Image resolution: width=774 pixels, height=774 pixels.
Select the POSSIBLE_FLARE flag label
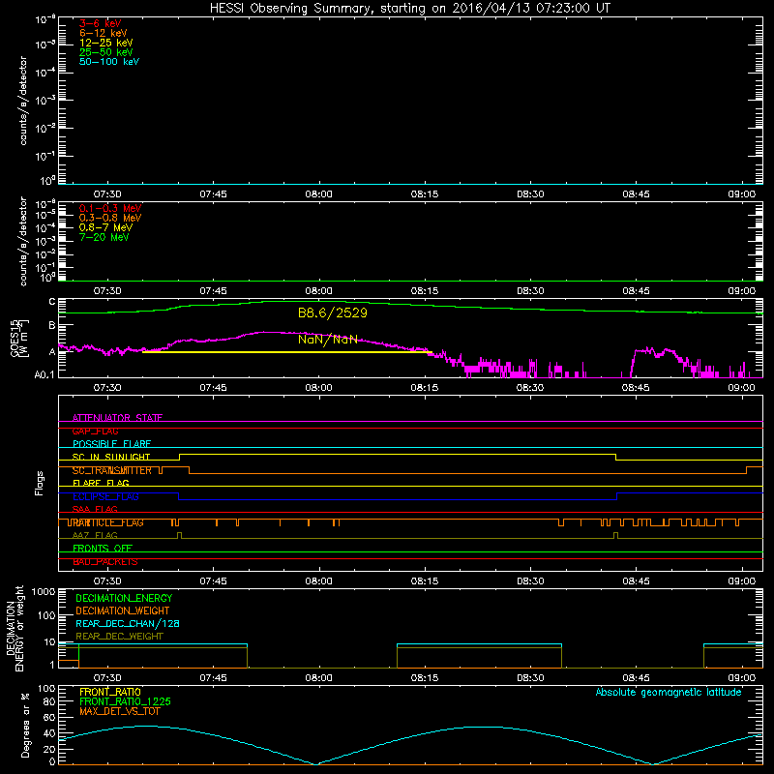(x=111, y=444)
